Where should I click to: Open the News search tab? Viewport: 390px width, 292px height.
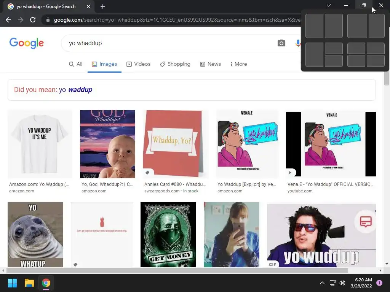click(210, 64)
